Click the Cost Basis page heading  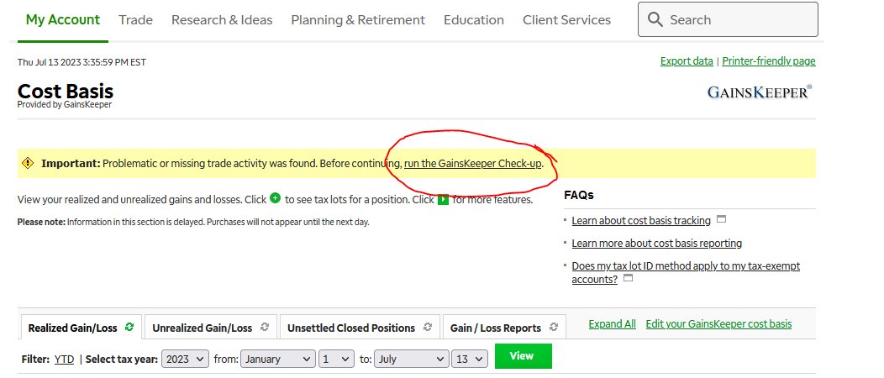66,91
